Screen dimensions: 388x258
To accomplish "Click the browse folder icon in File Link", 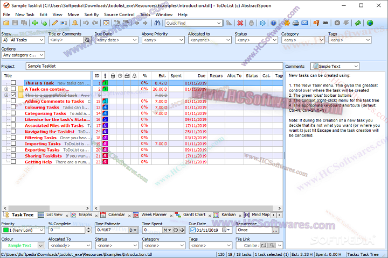I will pos(264,246).
